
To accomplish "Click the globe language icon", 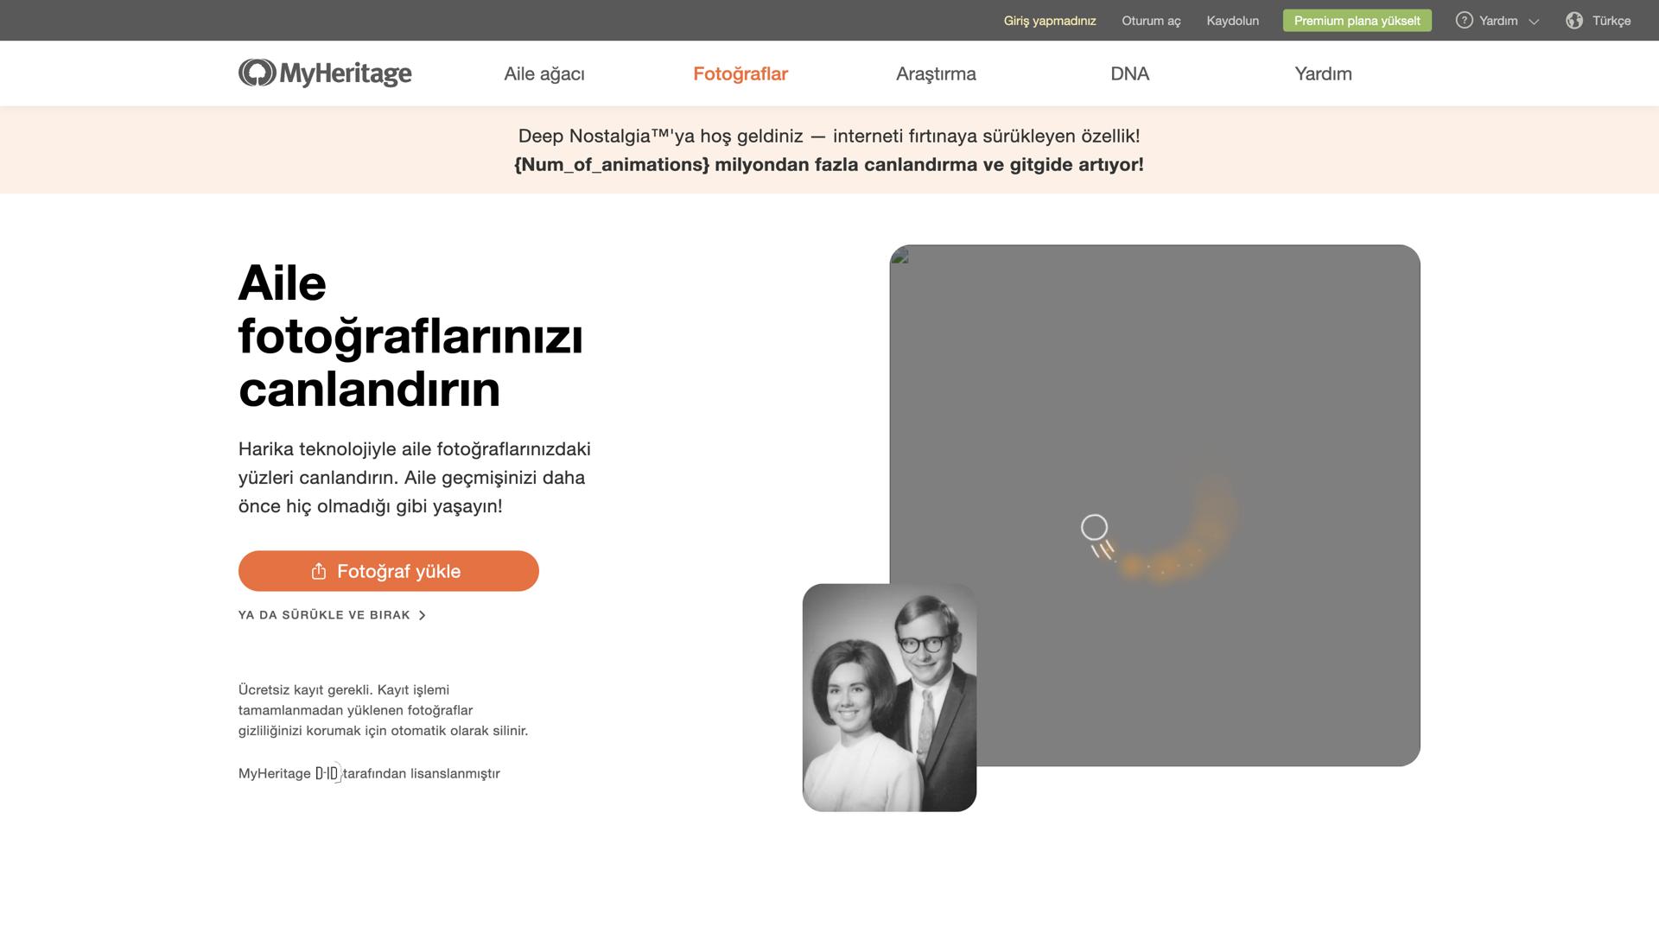I will (1574, 21).
